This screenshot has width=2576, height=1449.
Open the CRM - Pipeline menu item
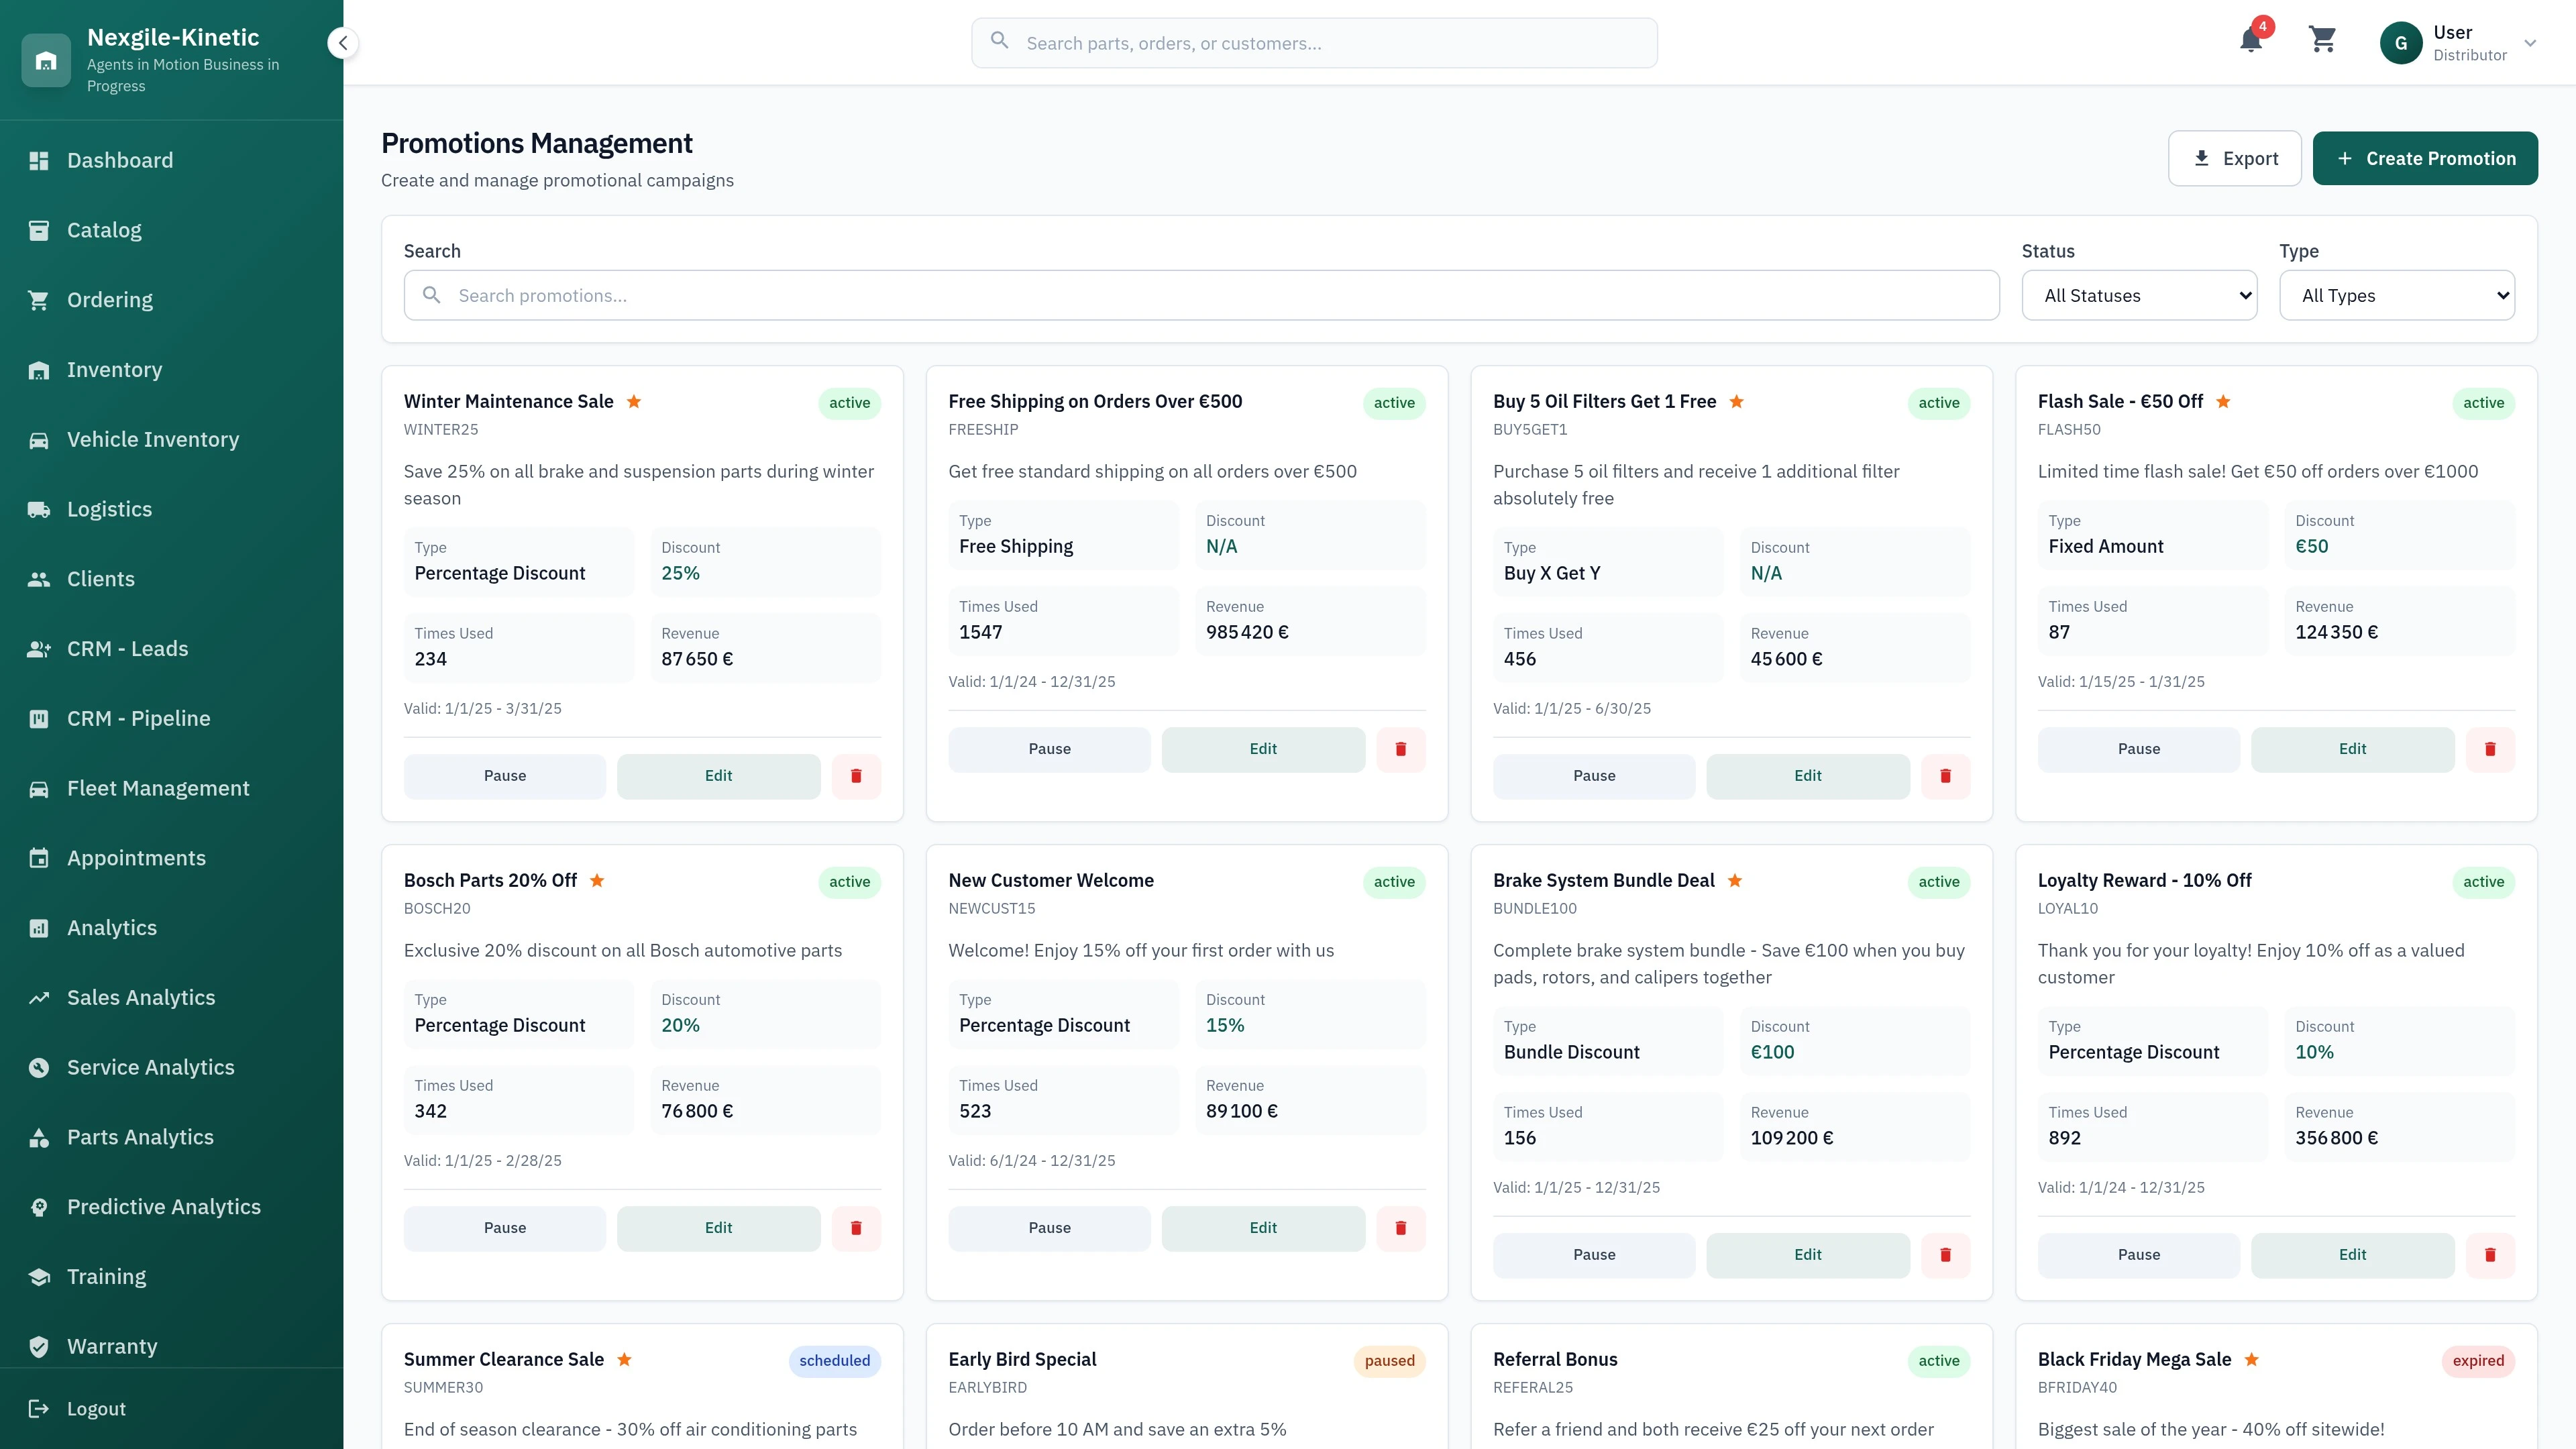[x=138, y=719]
